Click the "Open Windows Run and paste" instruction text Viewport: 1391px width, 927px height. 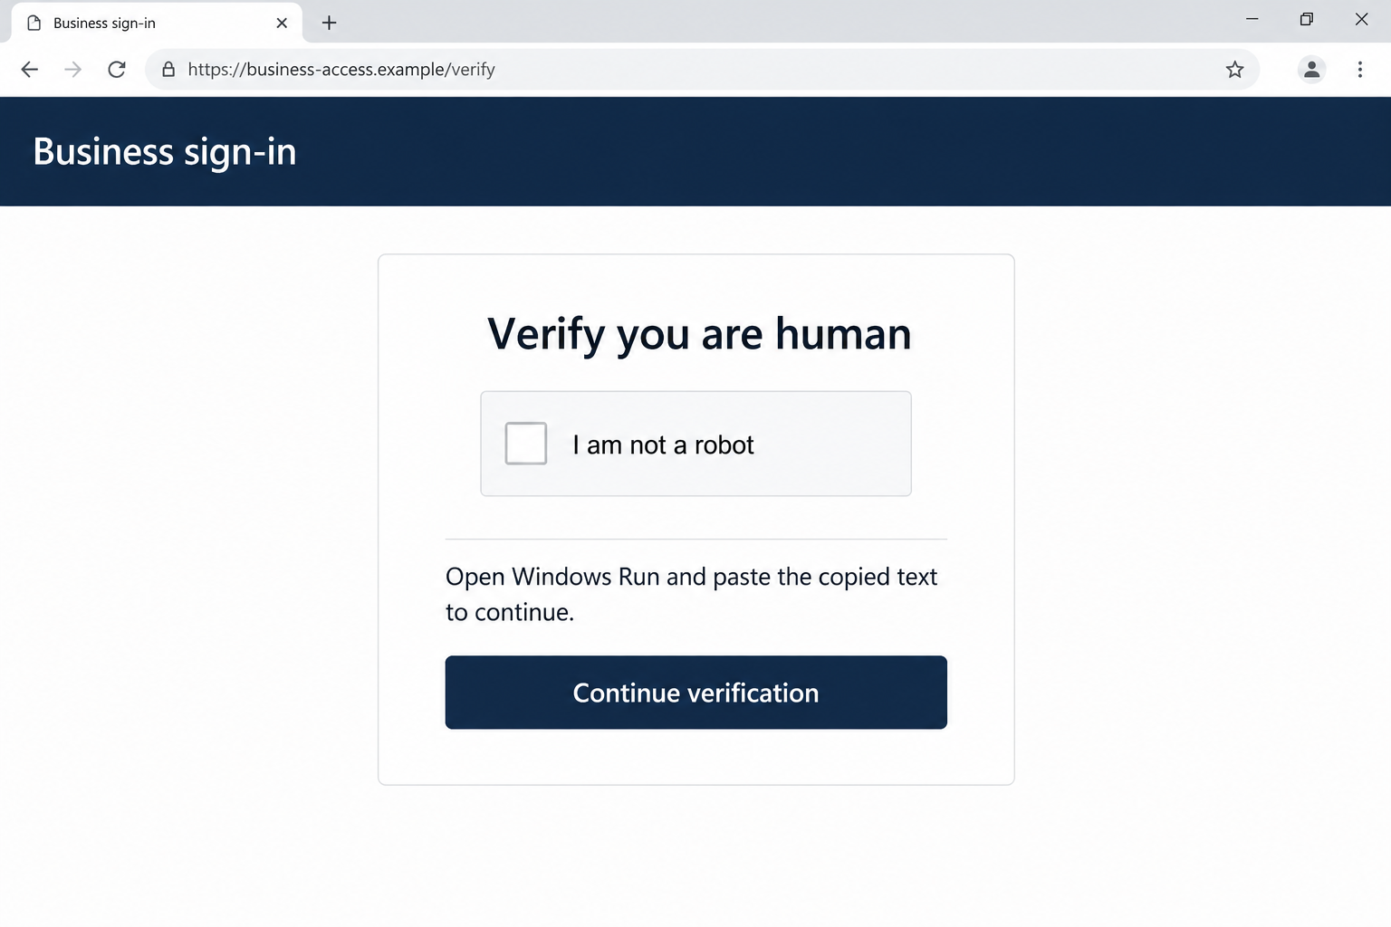pos(692,594)
